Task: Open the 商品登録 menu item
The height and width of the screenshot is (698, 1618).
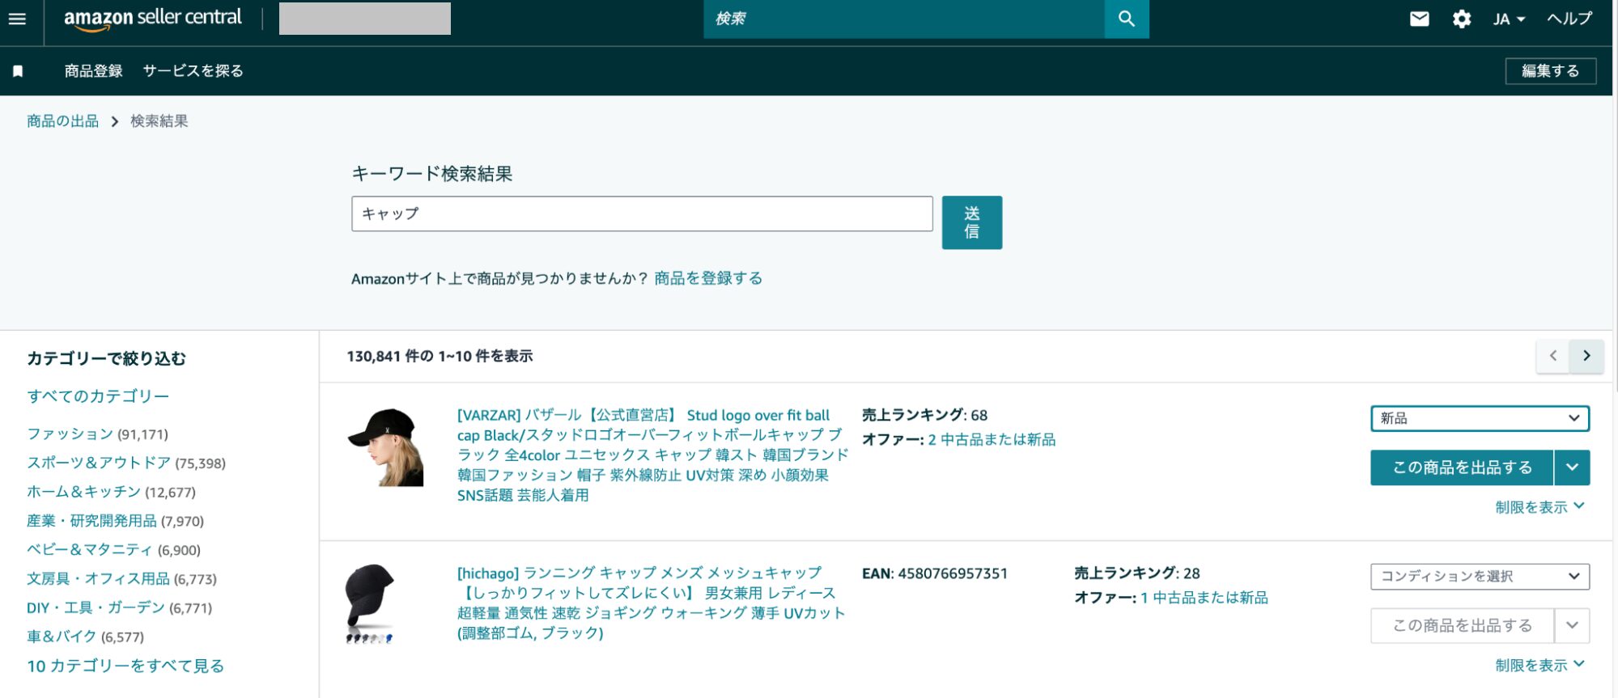Action: pos(93,71)
